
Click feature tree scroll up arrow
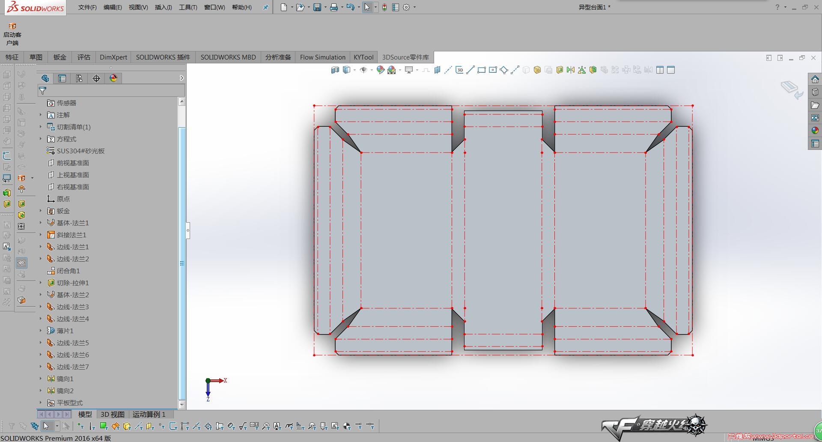click(182, 102)
